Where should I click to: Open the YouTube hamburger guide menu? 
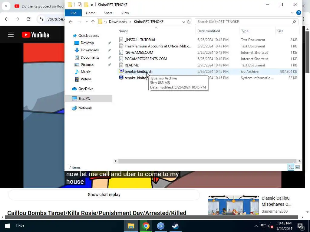[x=11, y=35]
